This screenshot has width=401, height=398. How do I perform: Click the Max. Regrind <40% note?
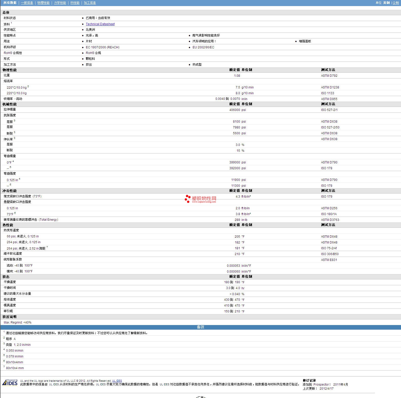pyautogui.click(x=17, y=323)
